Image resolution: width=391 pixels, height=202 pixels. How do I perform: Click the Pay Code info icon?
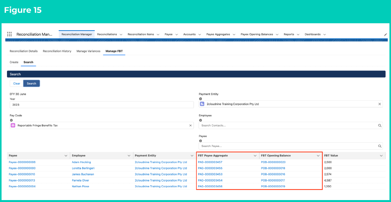[x=11, y=120]
